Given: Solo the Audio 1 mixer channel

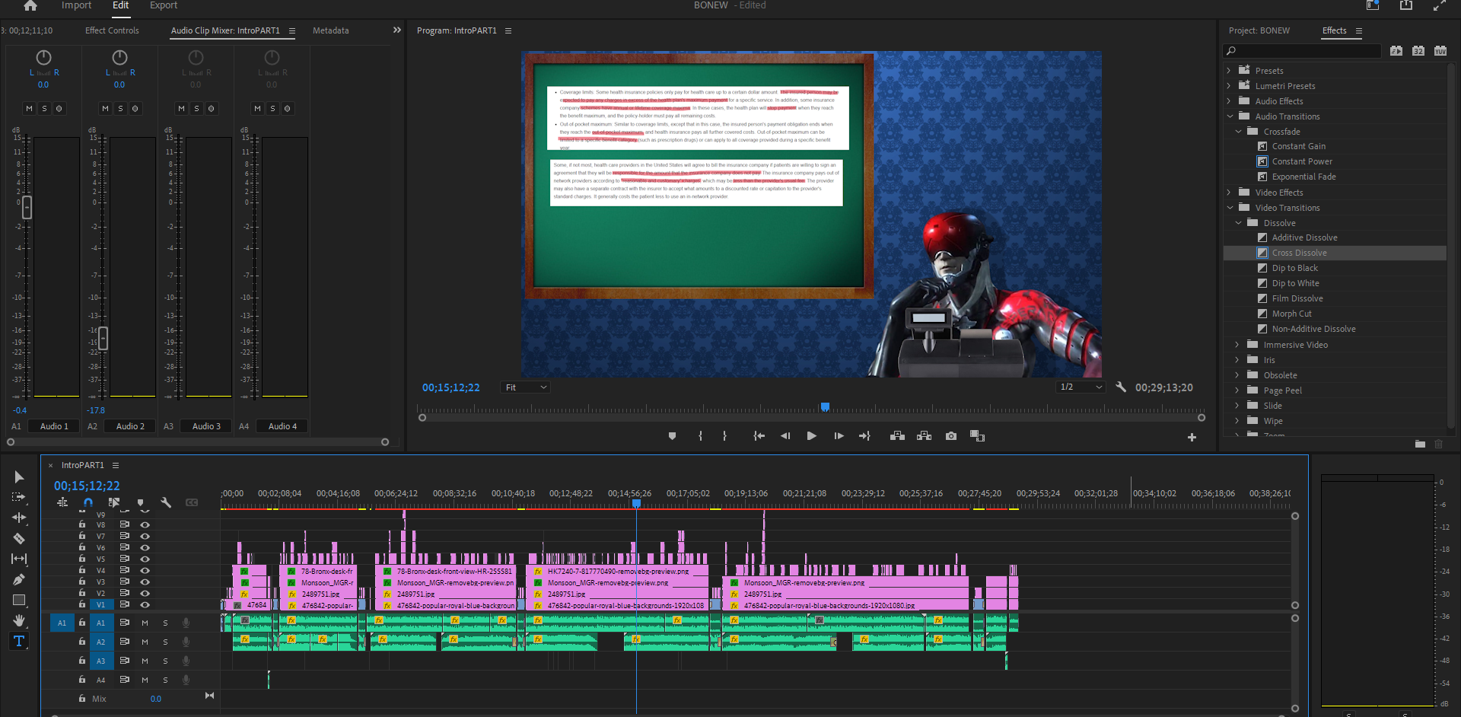Looking at the screenshot, I should [x=44, y=109].
